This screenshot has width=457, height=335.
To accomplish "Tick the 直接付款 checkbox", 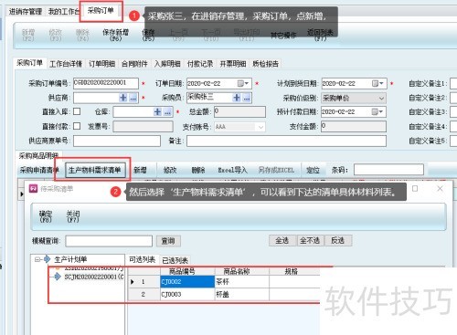I will (77, 126).
